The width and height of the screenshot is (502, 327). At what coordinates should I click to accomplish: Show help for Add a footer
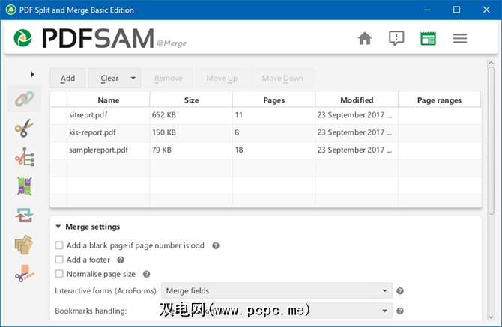[121, 260]
